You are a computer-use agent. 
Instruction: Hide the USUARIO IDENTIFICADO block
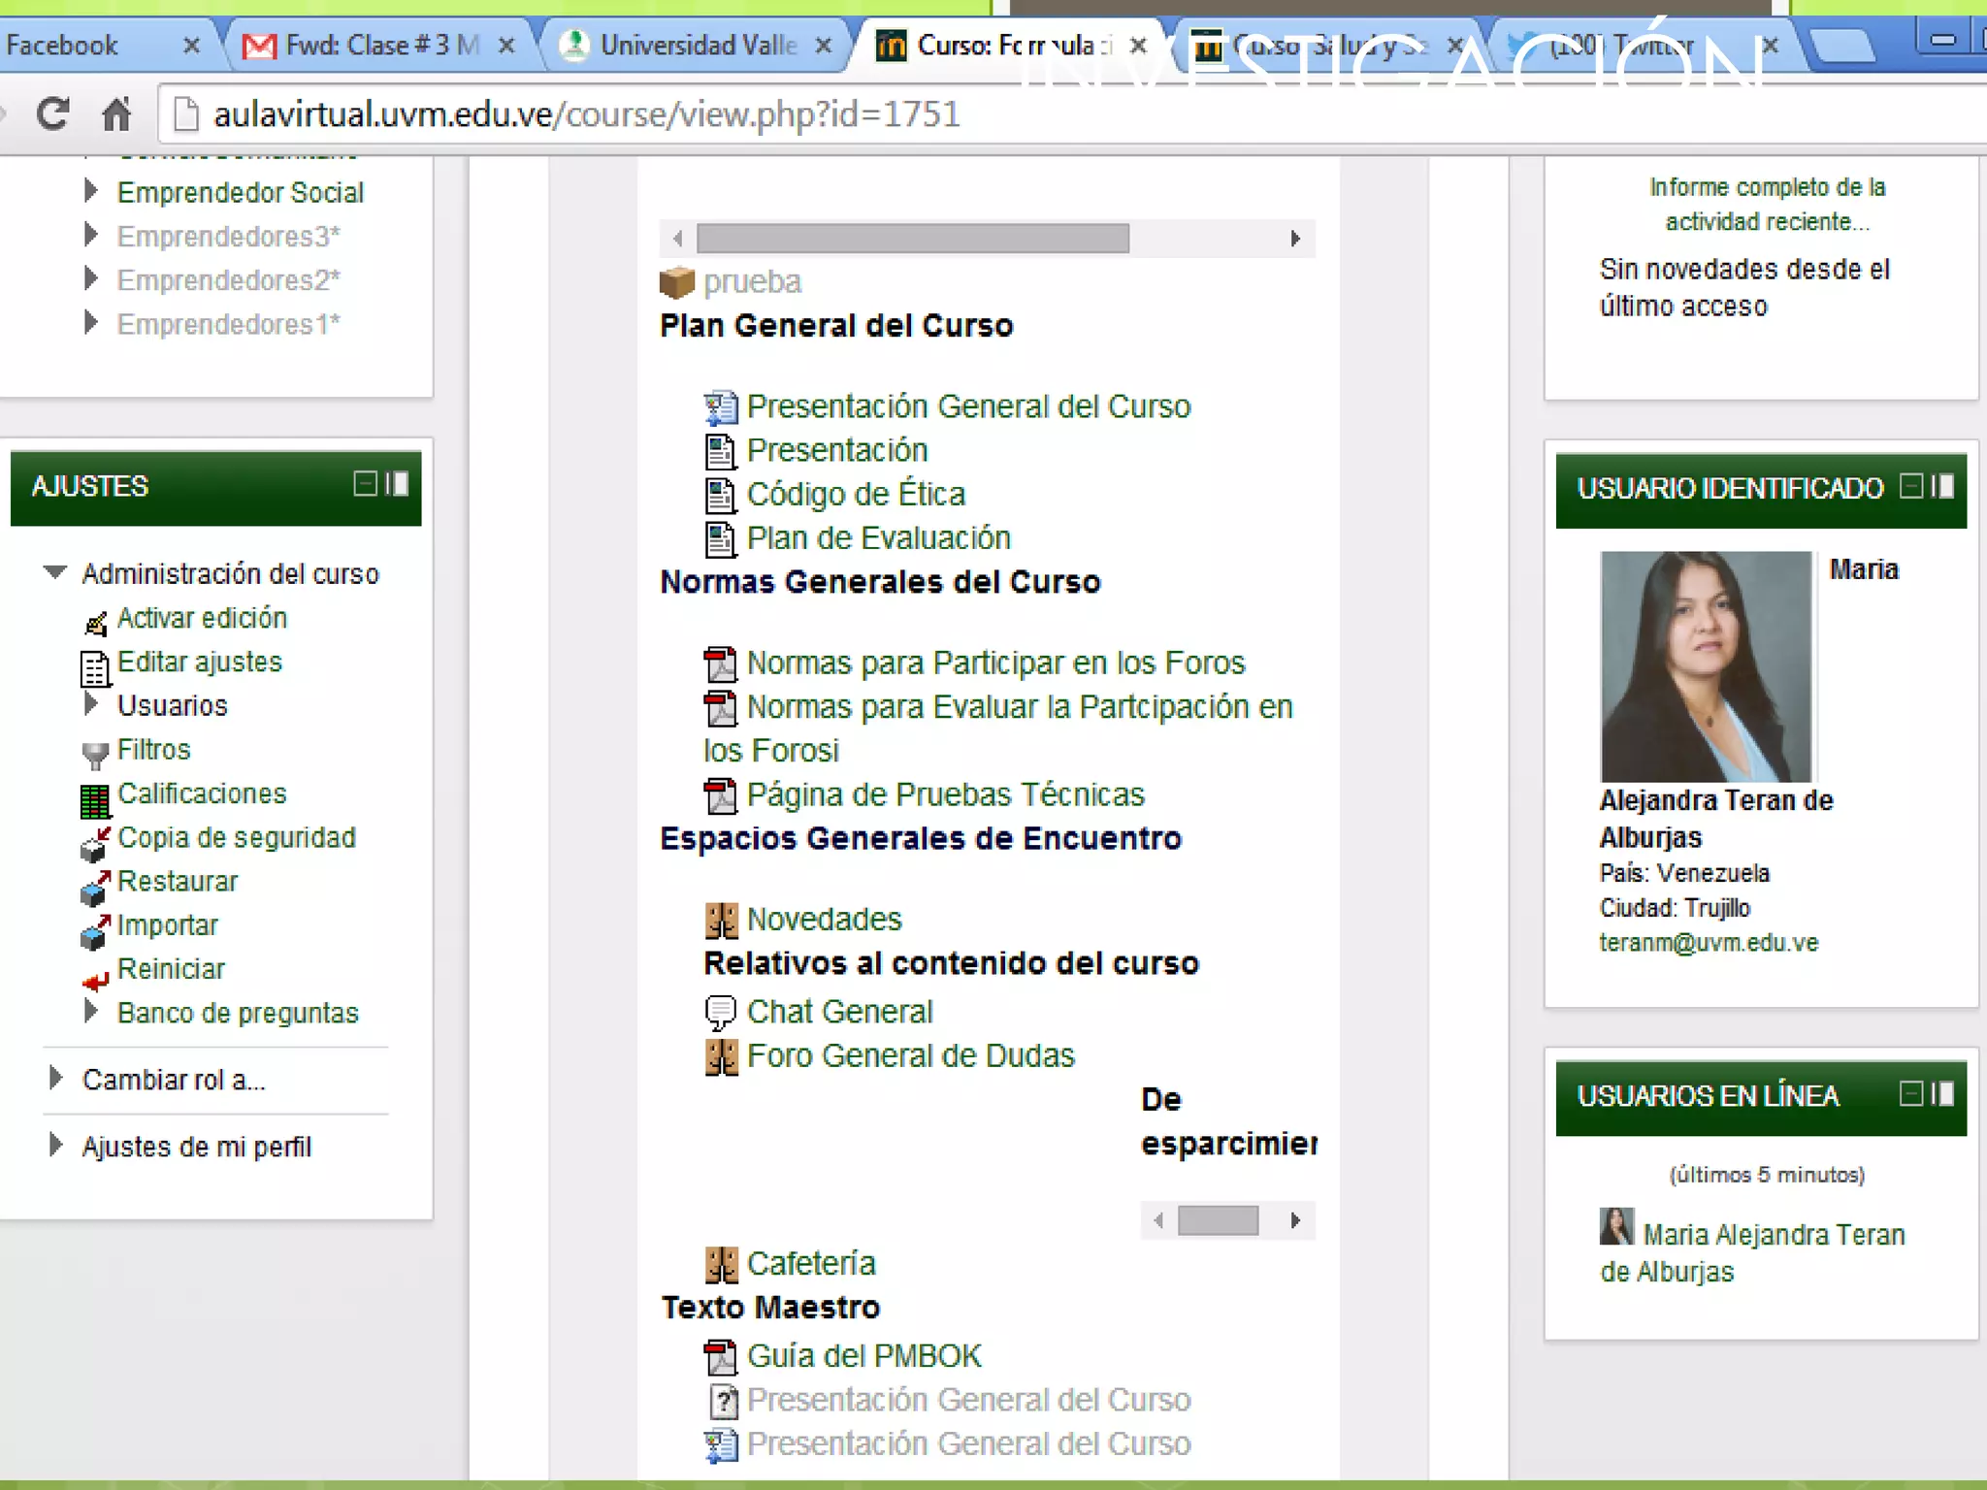[x=1910, y=486]
